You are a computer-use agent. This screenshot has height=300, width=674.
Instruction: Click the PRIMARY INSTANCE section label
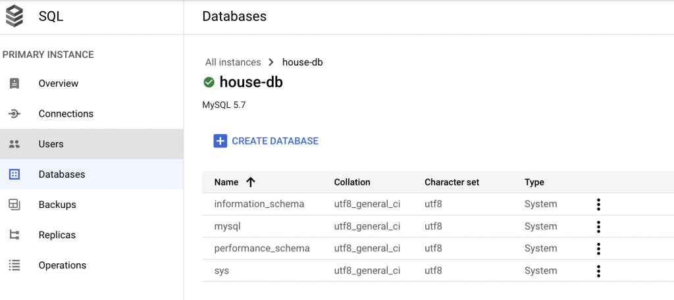(48, 55)
